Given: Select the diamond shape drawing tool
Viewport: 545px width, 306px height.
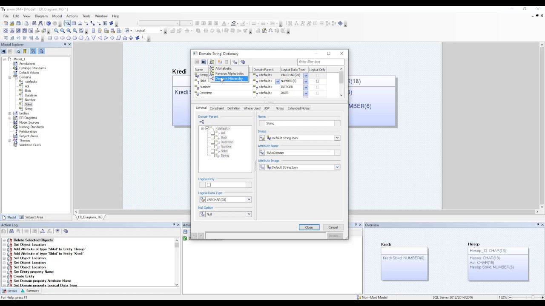Looking at the screenshot, I should (x=112, y=38).
